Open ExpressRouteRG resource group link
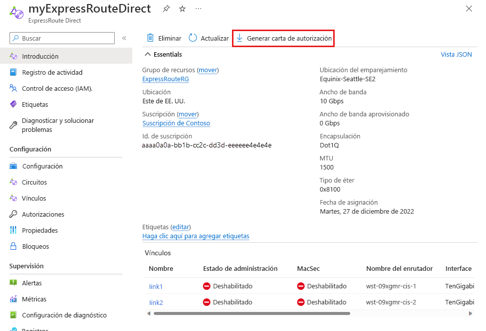This screenshot has height=331, width=486. point(165,79)
